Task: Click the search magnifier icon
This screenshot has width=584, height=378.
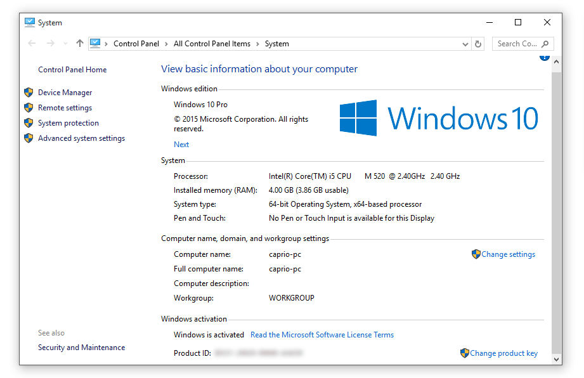Action: click(x=545, y=44)
